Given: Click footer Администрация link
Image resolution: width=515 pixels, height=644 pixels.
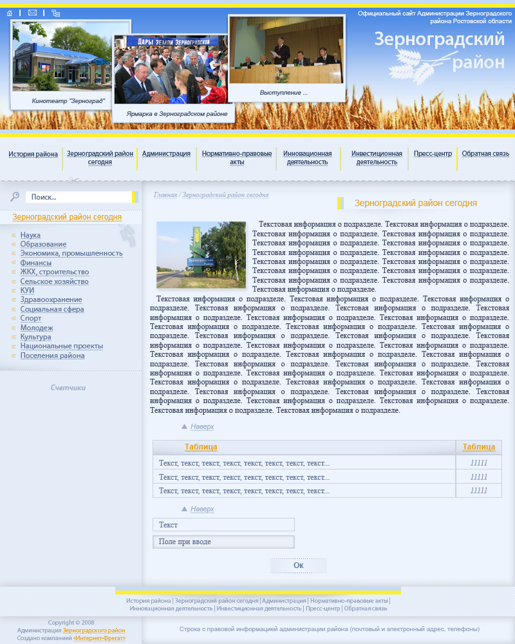Looking at the screenshot, I should pyautogui.click(x=284, y=601).
